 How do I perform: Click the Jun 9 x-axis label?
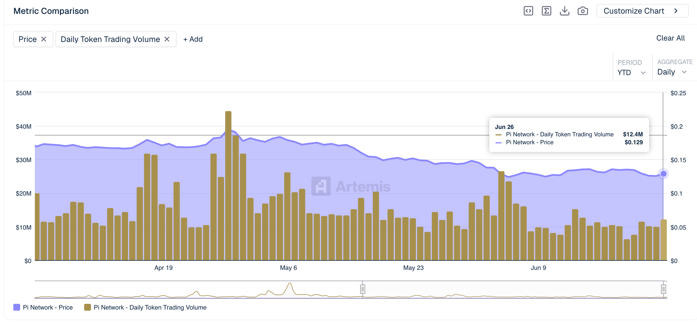(538, 268)
